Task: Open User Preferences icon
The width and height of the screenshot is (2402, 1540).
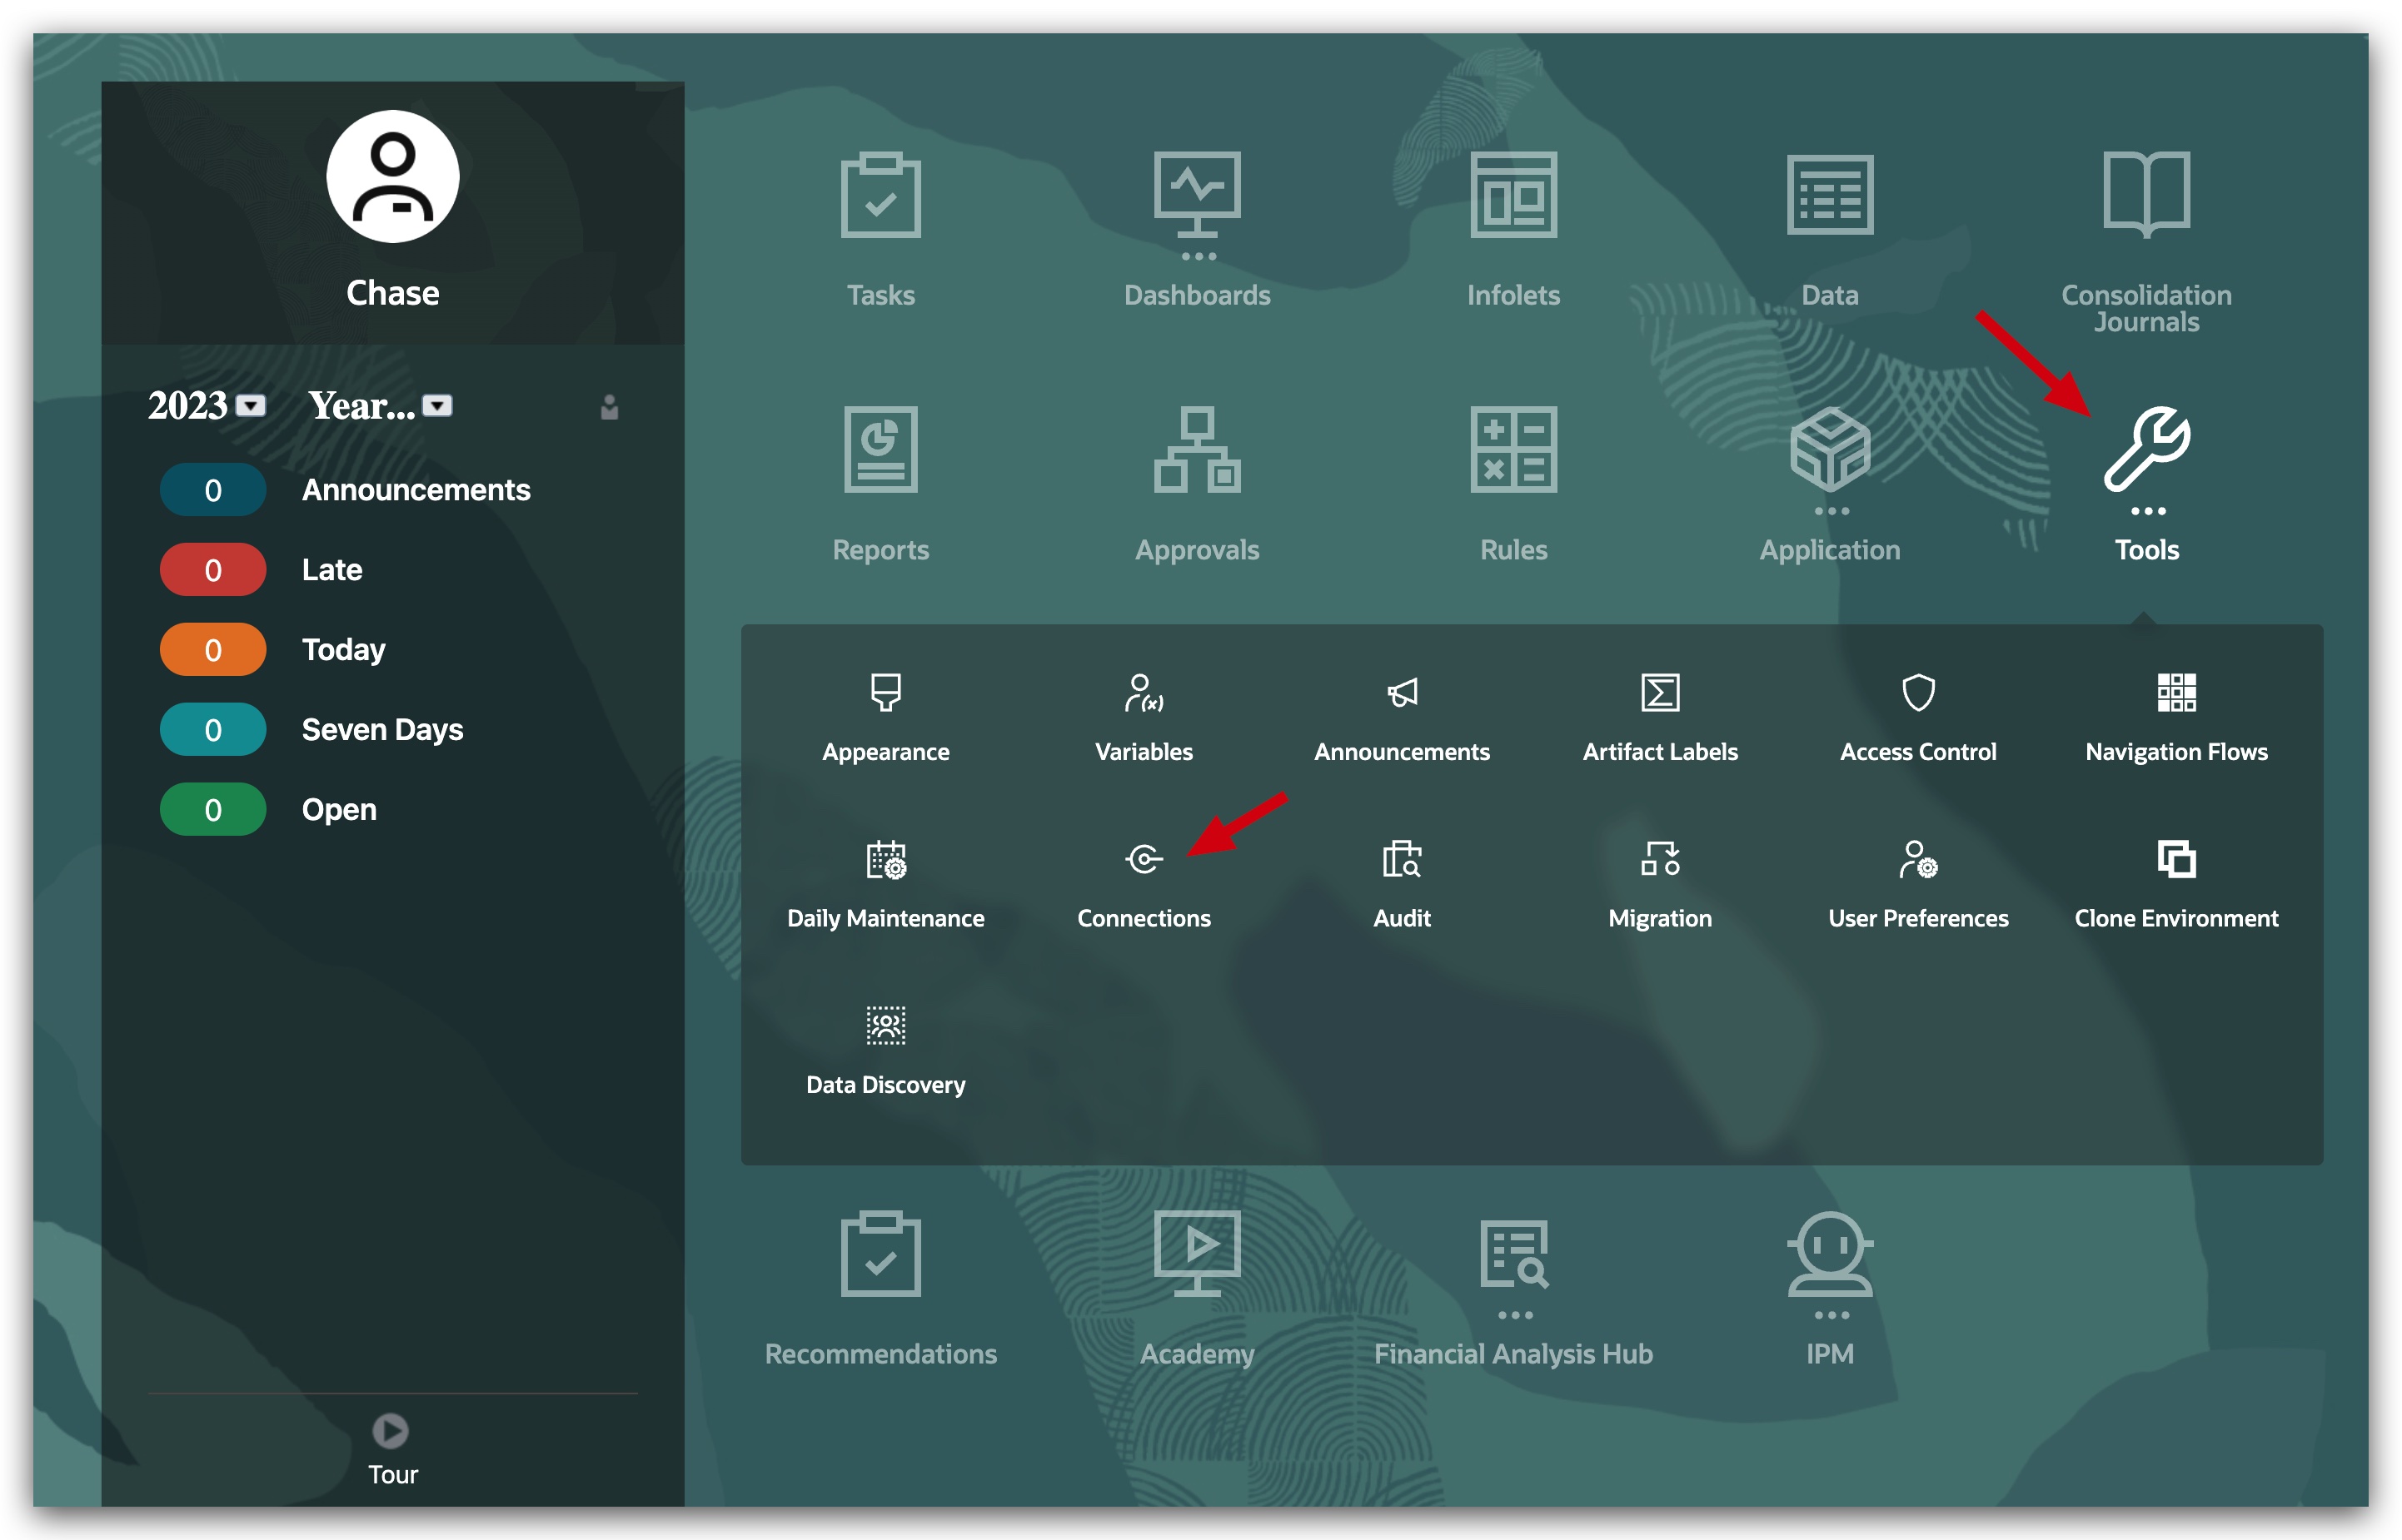Action: (x=1918, y=859)
